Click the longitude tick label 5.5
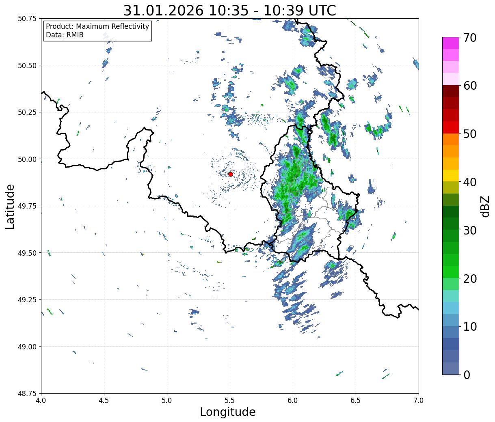 click(x=230, y=400)
